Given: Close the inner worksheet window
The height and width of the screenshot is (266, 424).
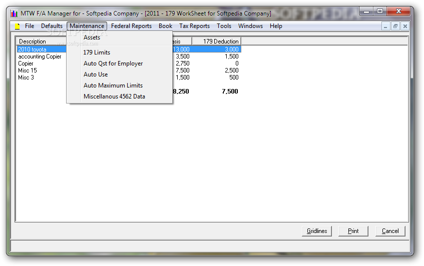Looking at the screenshot, I should (x=405, y=26).
